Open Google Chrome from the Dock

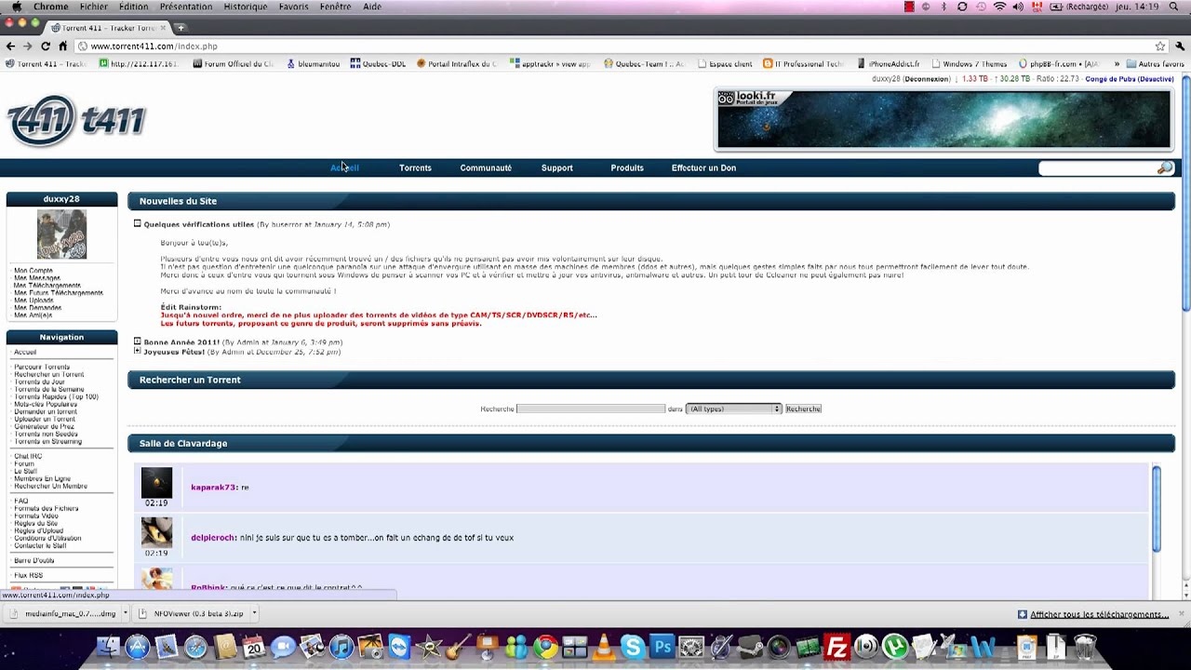point(545,647)
